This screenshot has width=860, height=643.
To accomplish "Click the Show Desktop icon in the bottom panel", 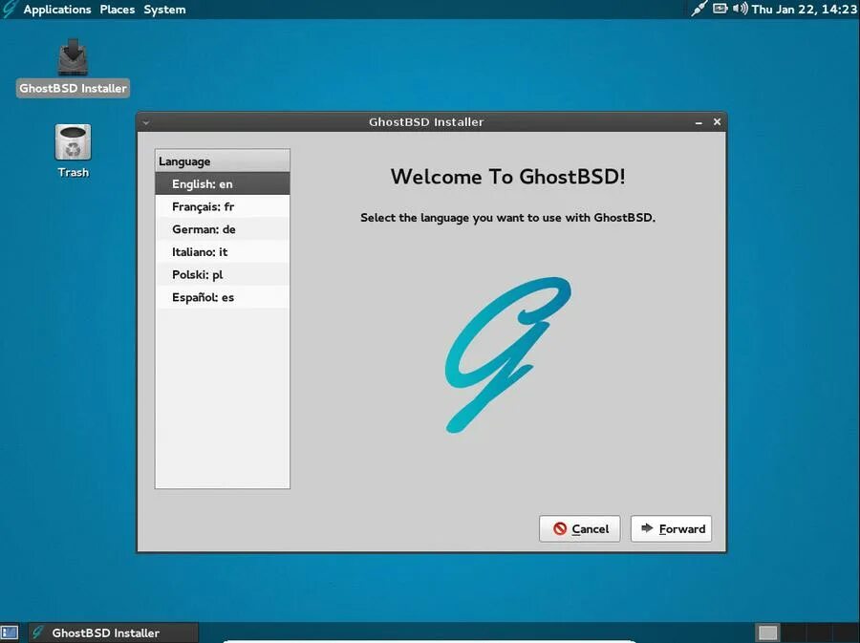I will (10, 632).
